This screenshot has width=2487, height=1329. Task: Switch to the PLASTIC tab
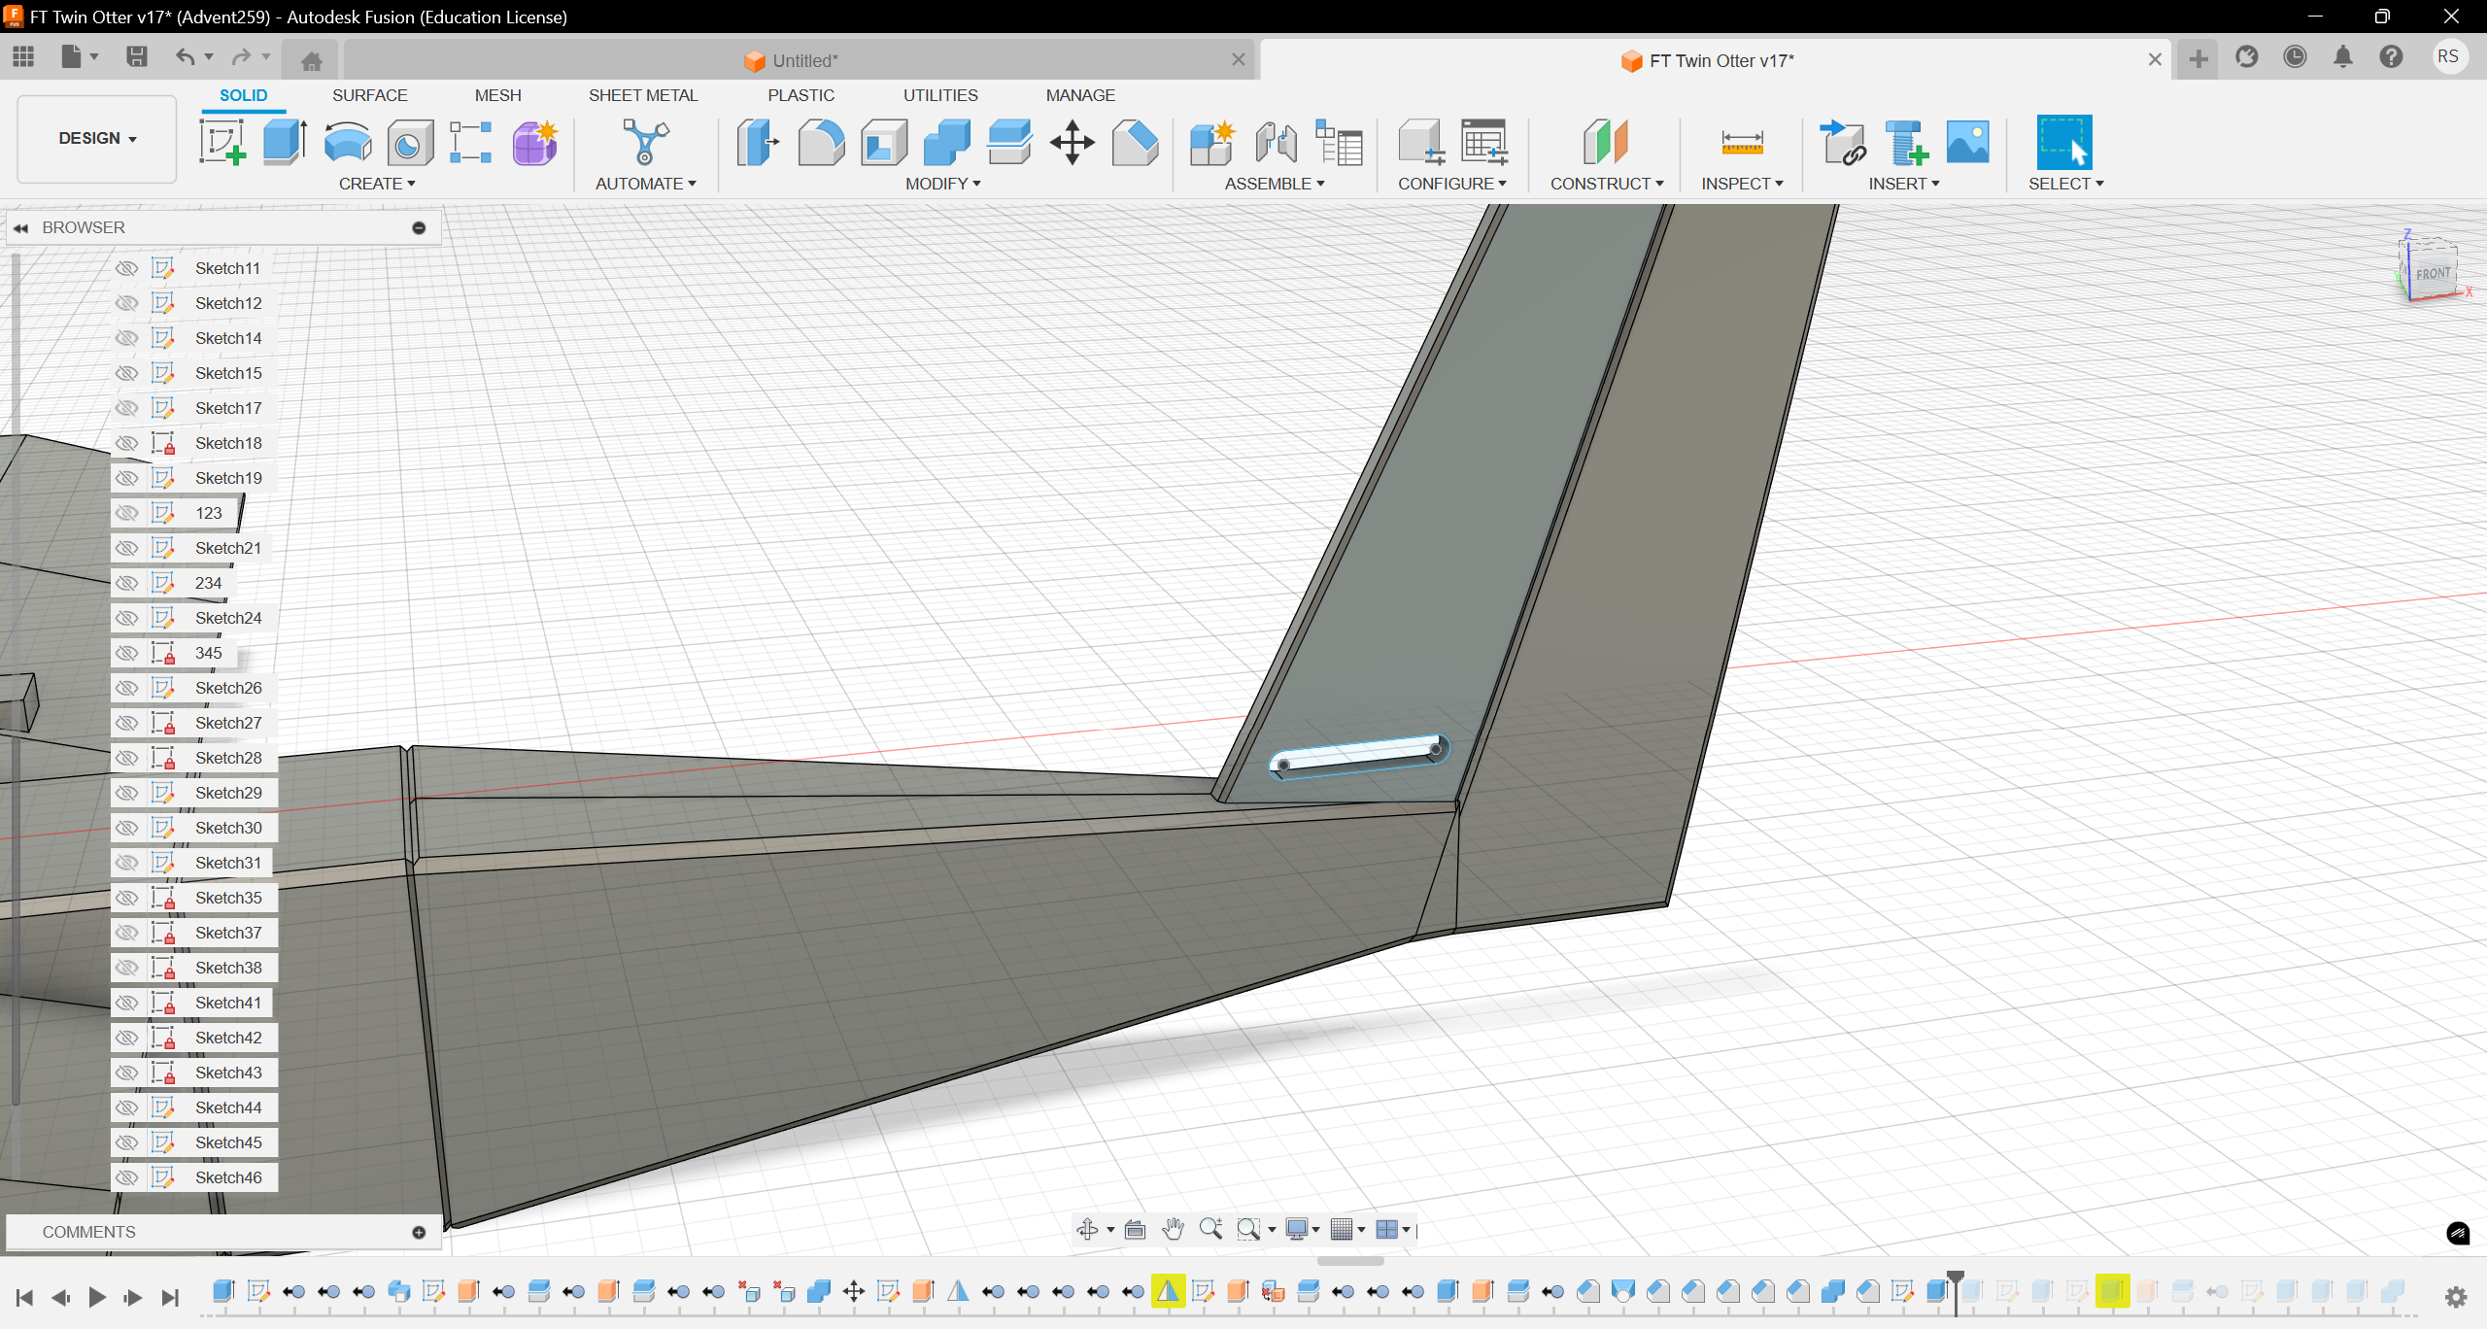pyautogui.click(x=801, y=95)
